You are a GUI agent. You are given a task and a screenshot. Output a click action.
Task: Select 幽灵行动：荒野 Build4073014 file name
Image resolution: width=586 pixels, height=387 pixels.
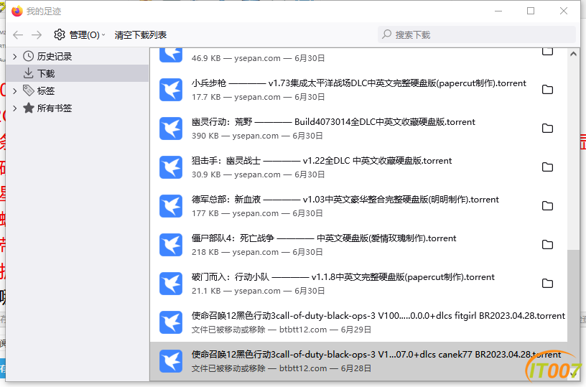tap(333, 122)
